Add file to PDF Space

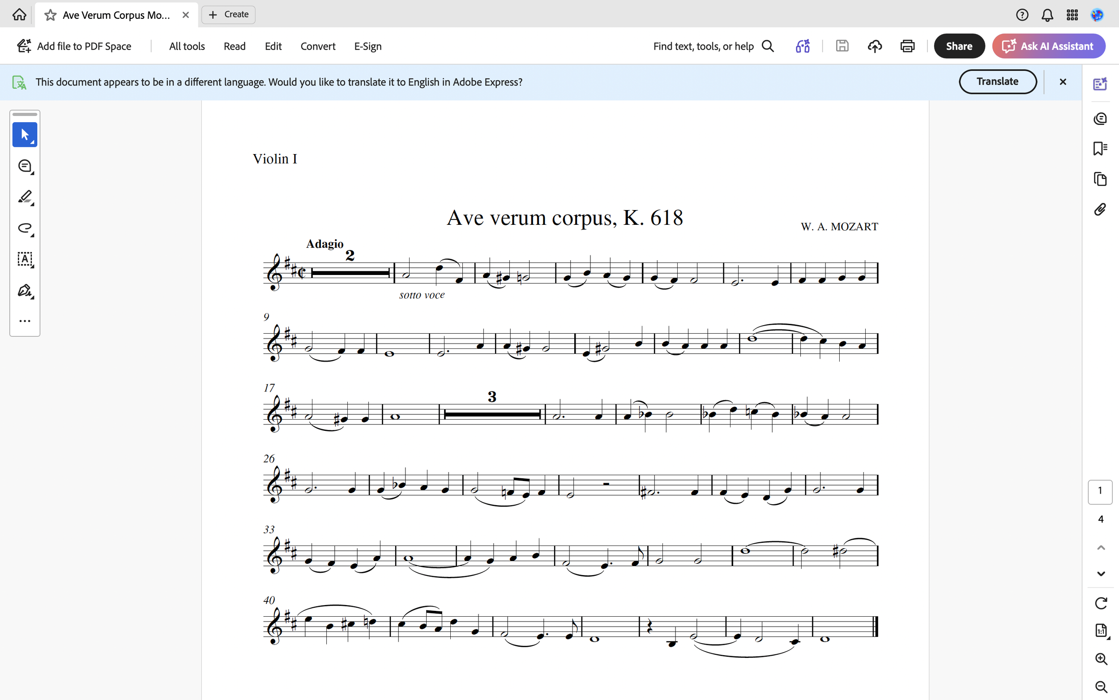(x=74, y=46)
